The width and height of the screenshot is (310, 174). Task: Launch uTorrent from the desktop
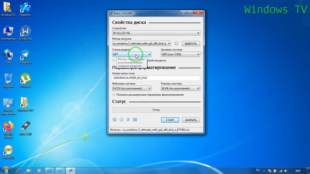25,81
